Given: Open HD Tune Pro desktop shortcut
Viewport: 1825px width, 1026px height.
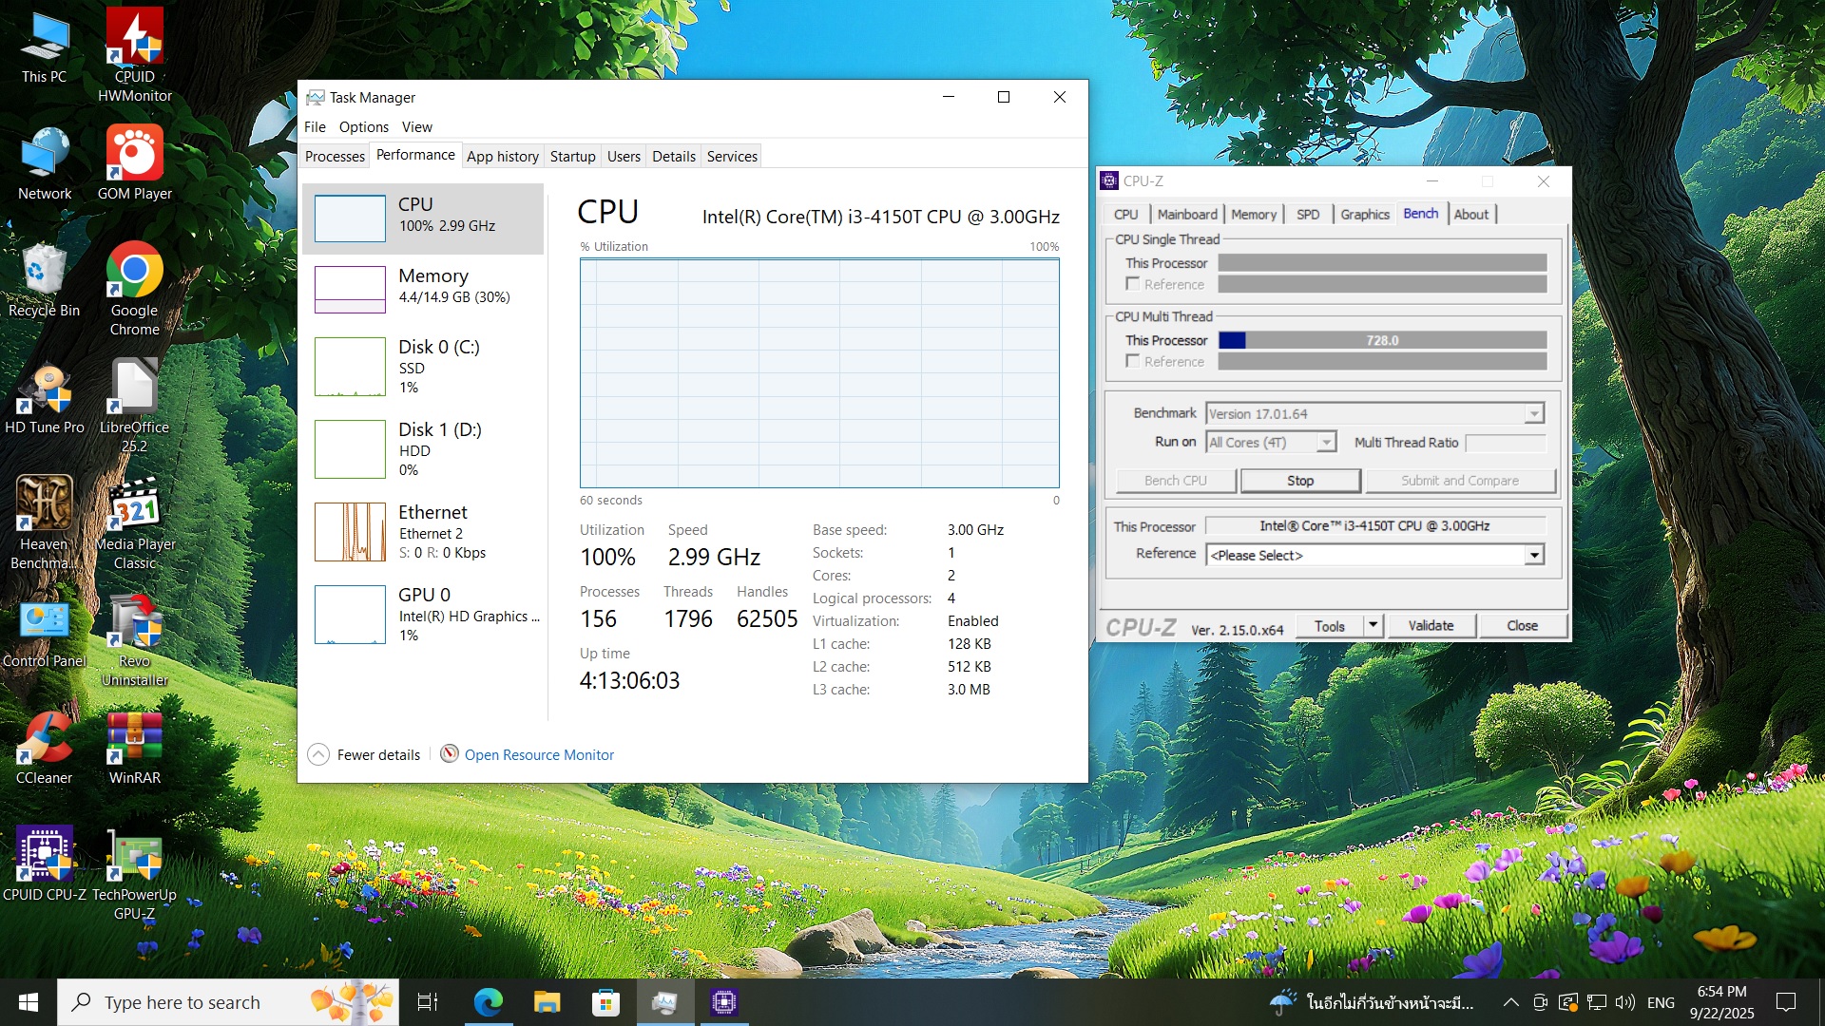Looking at the screenshot, I should coord(44,390).
